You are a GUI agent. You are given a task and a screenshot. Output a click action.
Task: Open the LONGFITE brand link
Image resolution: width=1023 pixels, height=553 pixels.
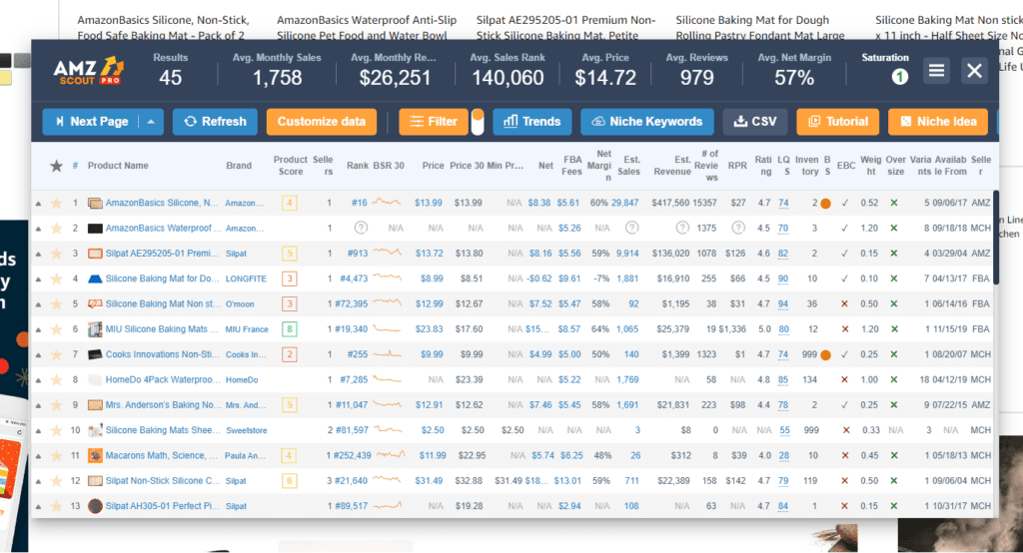[x=246, y=278]
